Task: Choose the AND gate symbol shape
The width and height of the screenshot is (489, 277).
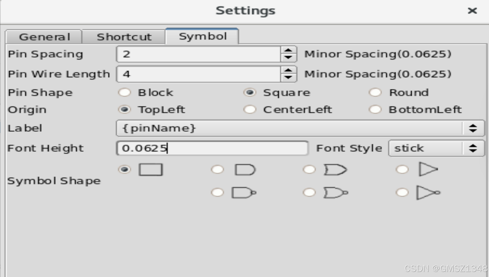Action: (x=217, y=170)
